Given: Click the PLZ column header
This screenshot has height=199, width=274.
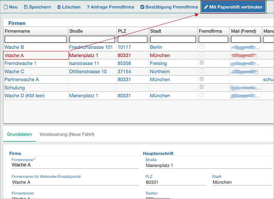Looking at the screenshot, I should tap(133, 31).
